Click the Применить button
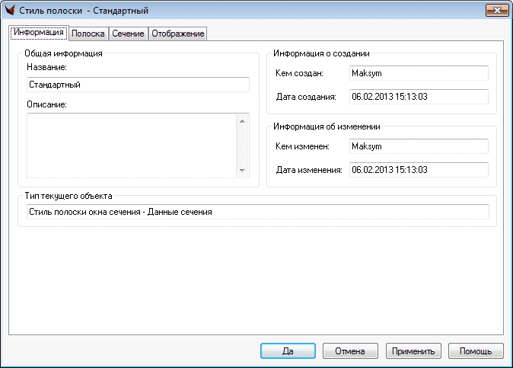 [x=413, y=351]
